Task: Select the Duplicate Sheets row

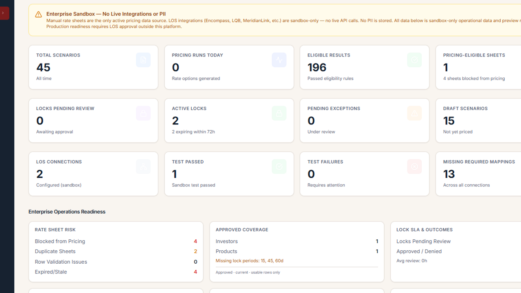Action: coord(116,251)
